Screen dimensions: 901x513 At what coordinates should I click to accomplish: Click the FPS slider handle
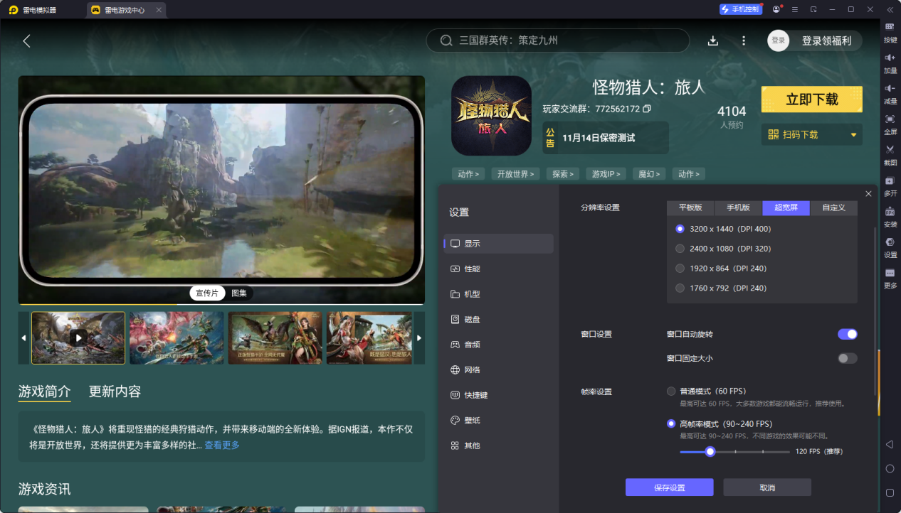(x=710, y=451)
